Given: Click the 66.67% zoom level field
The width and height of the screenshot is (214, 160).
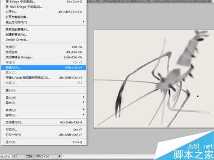Looking at the screenshot, I should point(6,157).
